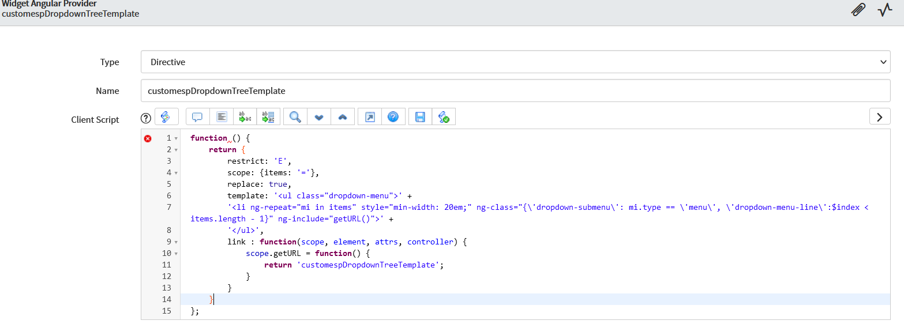904x324 pixels.
Task: Expand the side panel with right chevron button
Action: (879, 117)
